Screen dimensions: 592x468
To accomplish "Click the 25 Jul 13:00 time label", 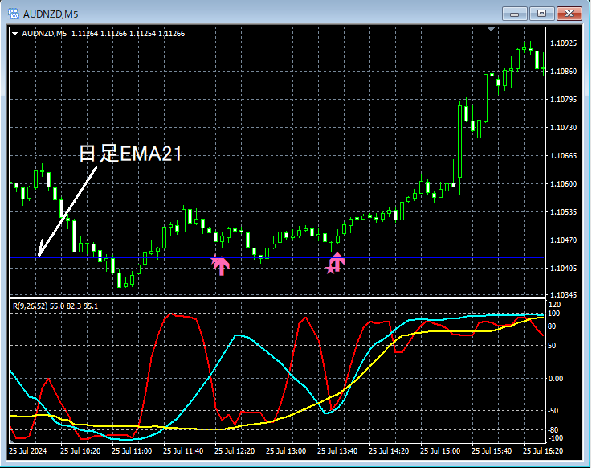I will pyautogui.click(x=286, y=450).
